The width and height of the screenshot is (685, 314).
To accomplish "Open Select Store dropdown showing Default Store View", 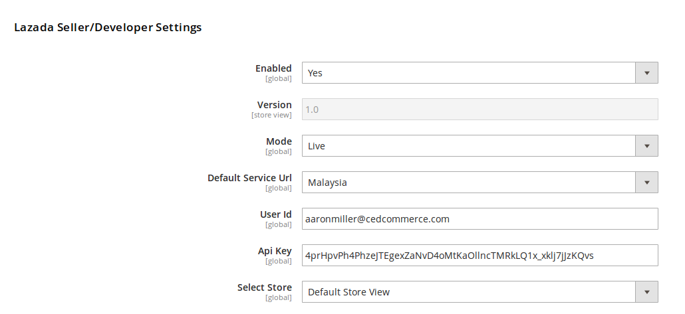I will [x=479, y=291].
